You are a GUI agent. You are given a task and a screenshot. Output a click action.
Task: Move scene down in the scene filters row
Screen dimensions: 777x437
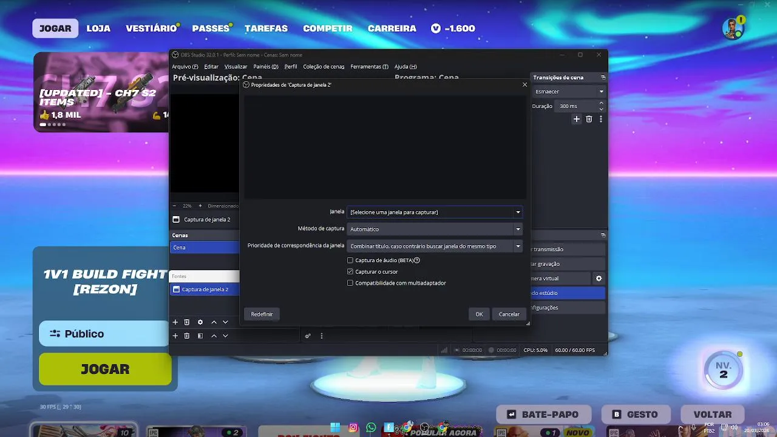pos(225,336)
